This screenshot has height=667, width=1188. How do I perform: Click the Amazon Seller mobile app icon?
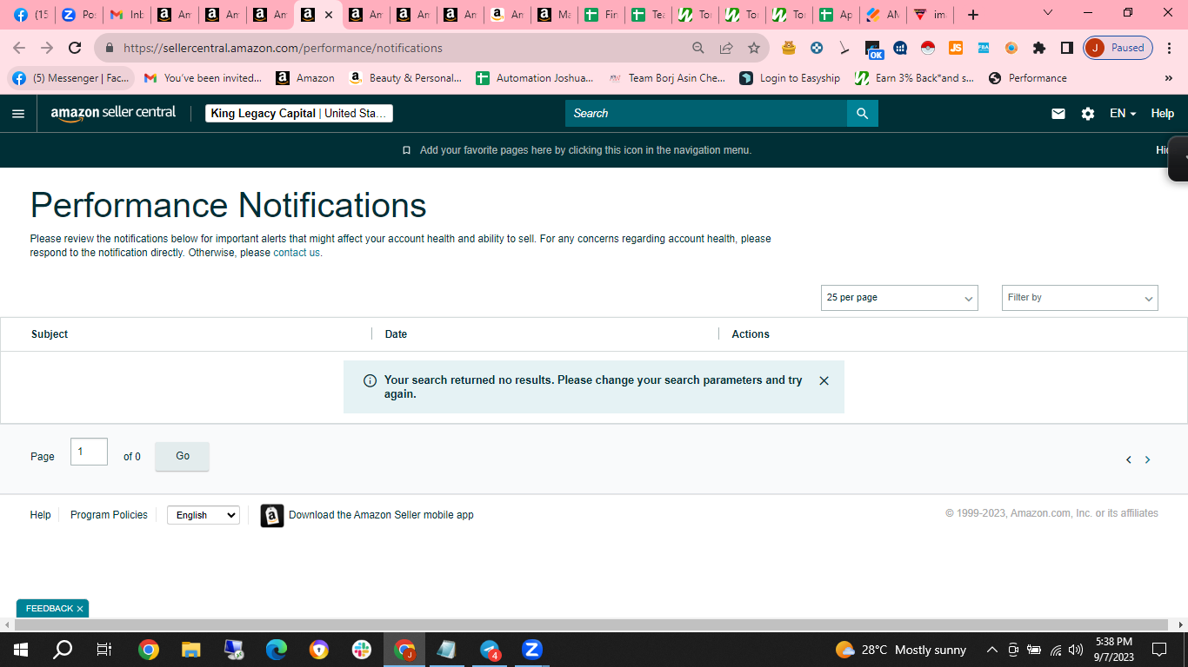272,516
